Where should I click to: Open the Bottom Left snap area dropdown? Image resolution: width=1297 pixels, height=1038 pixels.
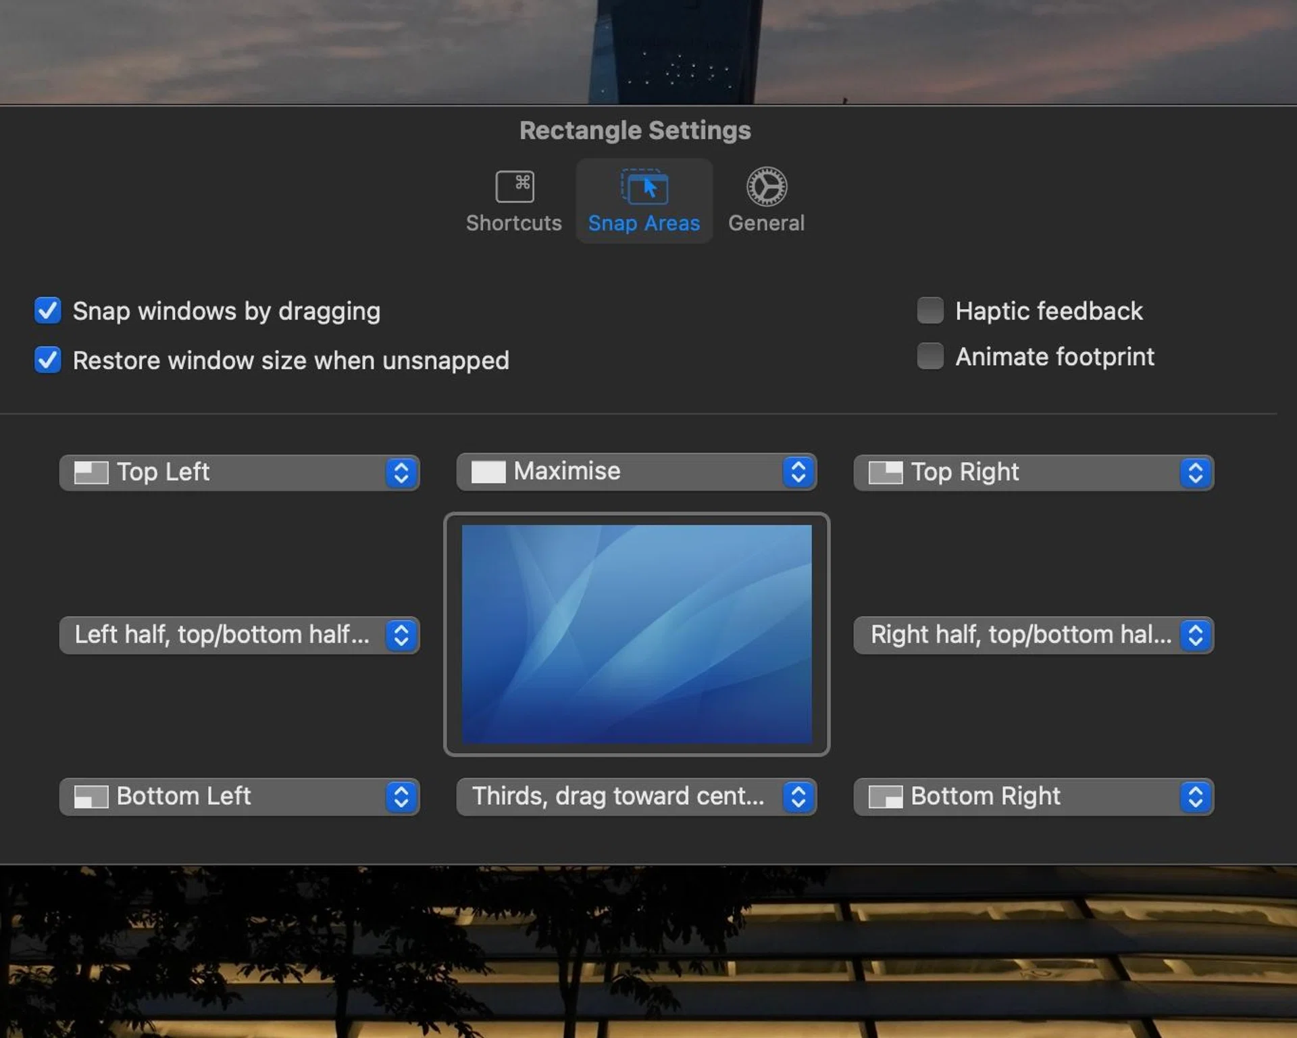240,797
